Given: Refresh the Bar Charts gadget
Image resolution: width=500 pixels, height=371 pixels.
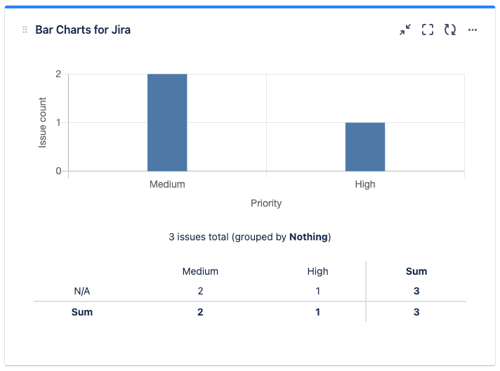Looking at the screenshot, I should [450, 30].
